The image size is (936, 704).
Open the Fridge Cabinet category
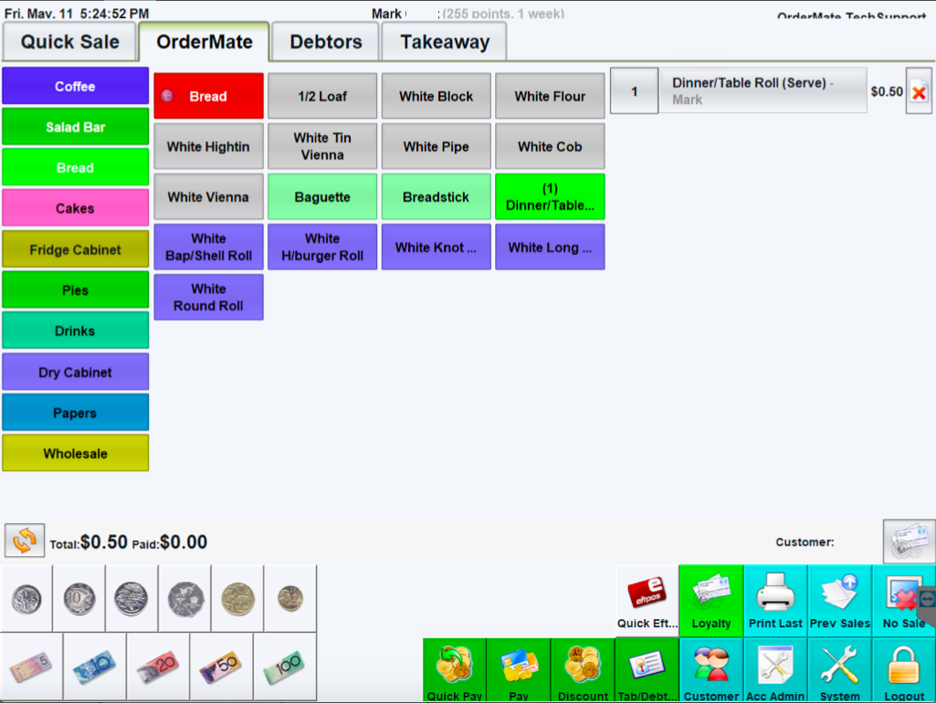[x=75, y=249]
